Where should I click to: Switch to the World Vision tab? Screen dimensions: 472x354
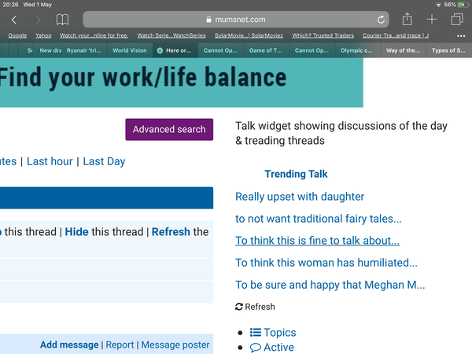(x=130, y=50)
